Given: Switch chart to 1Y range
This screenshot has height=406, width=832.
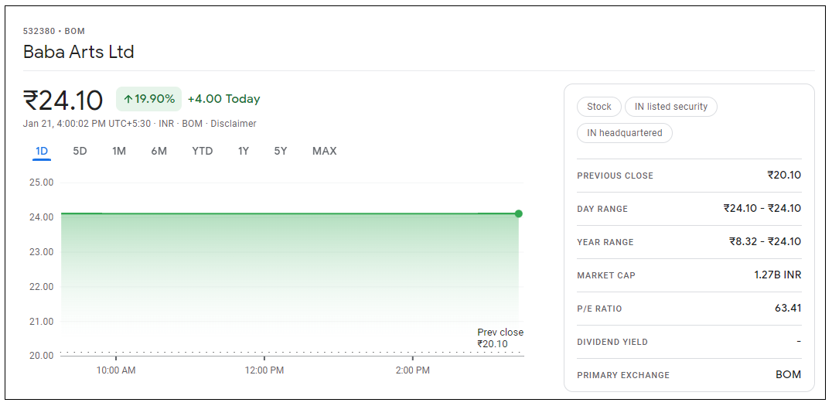Looking at the screenshot, I should click(x=243, y=152).
